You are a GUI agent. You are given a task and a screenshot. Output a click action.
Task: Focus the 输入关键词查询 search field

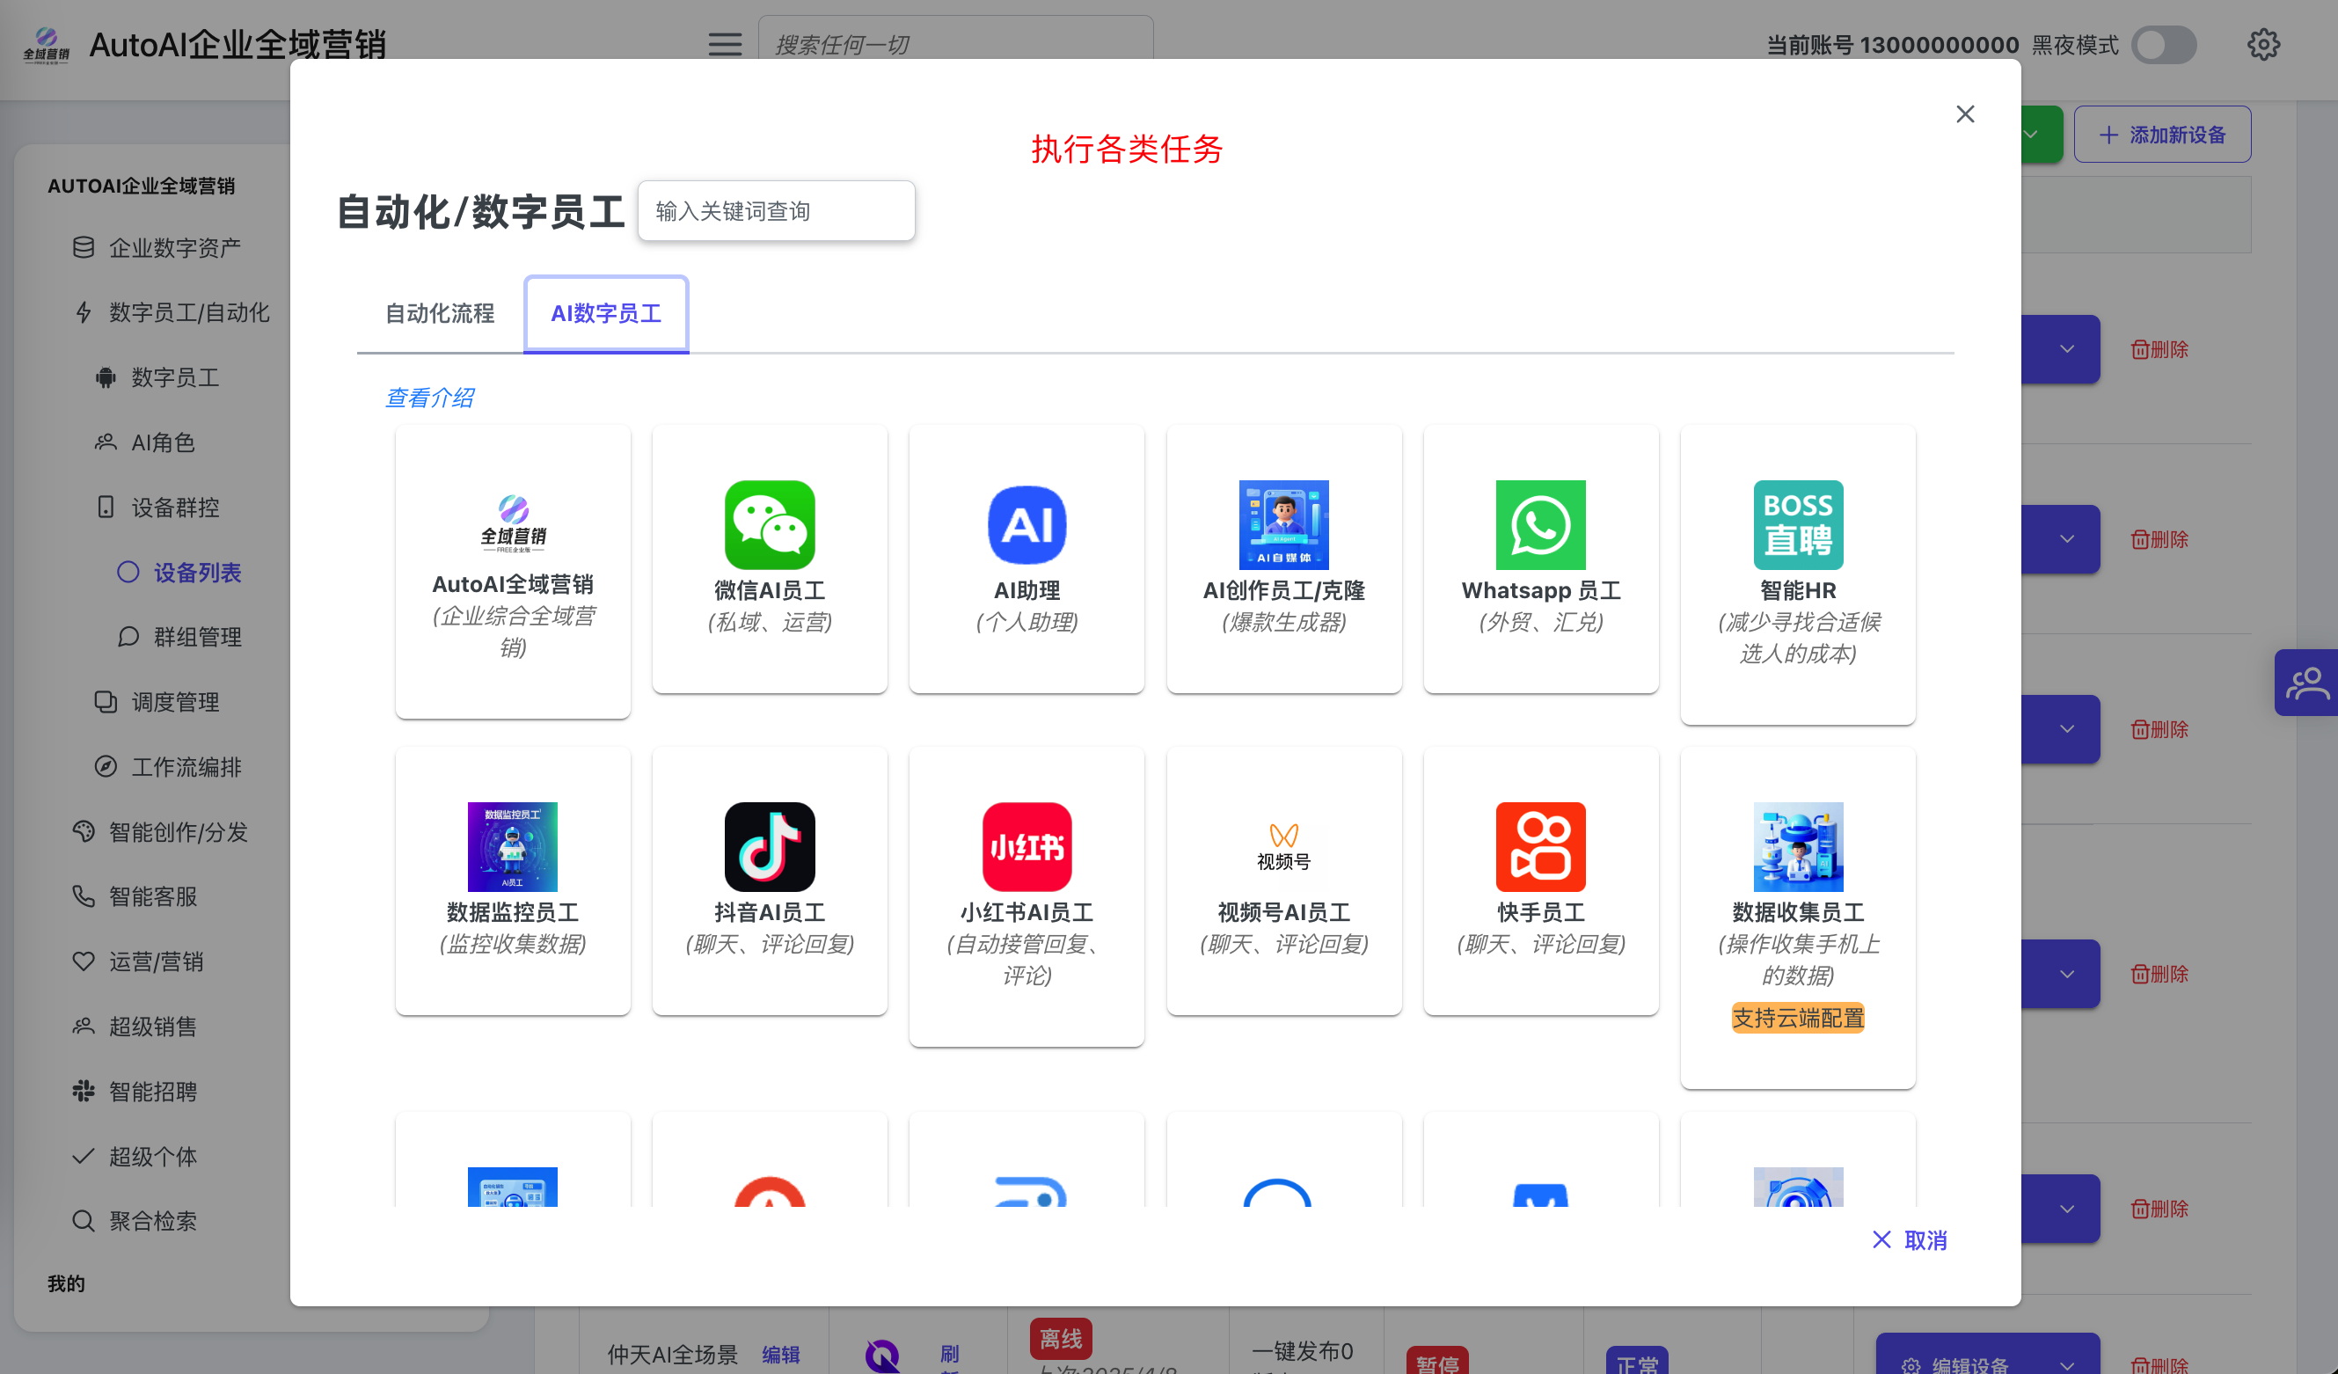pyautogui.click(x=776, y=210)
